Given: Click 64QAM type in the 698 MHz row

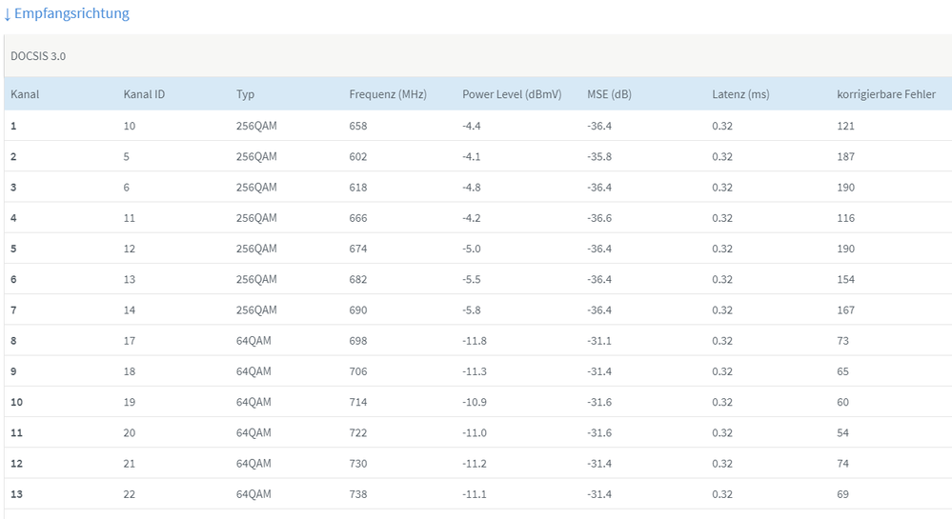Looking at the screenshot, I should tap(253, 341).
